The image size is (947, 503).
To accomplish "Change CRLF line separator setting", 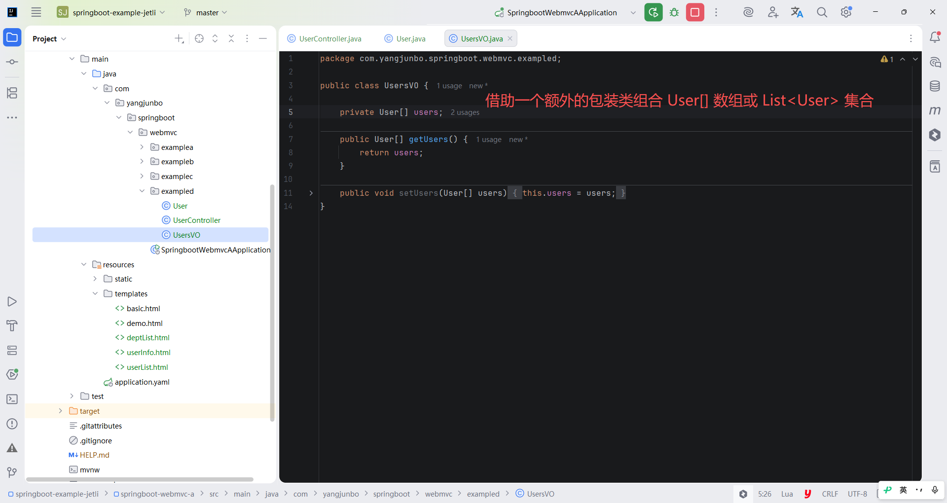I will [830, 494].
